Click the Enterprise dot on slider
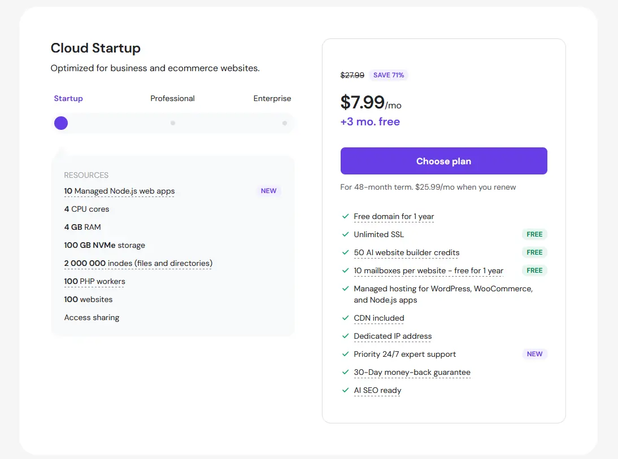Screen dimensions: 618x459 click(x=285, y=123)
